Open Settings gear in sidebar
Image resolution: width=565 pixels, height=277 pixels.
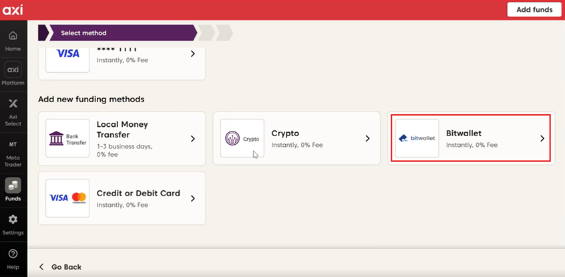[x=13, y=224]
